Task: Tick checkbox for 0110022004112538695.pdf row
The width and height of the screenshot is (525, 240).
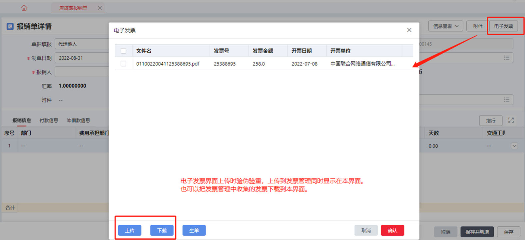Action: click(124, 64)
